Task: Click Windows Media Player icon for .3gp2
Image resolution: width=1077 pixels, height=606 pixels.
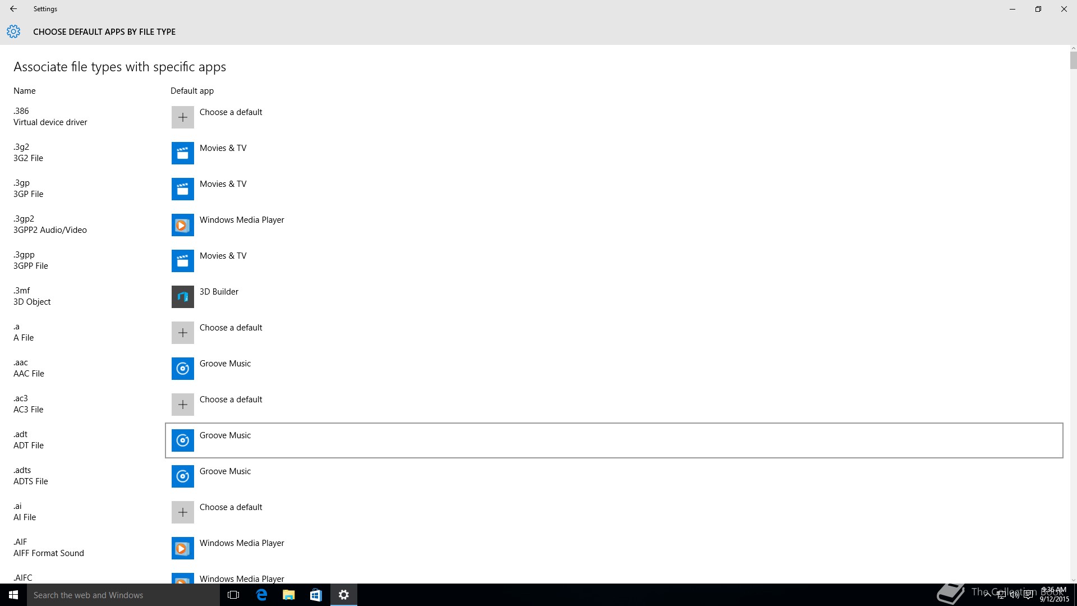Action: (183, 225)
